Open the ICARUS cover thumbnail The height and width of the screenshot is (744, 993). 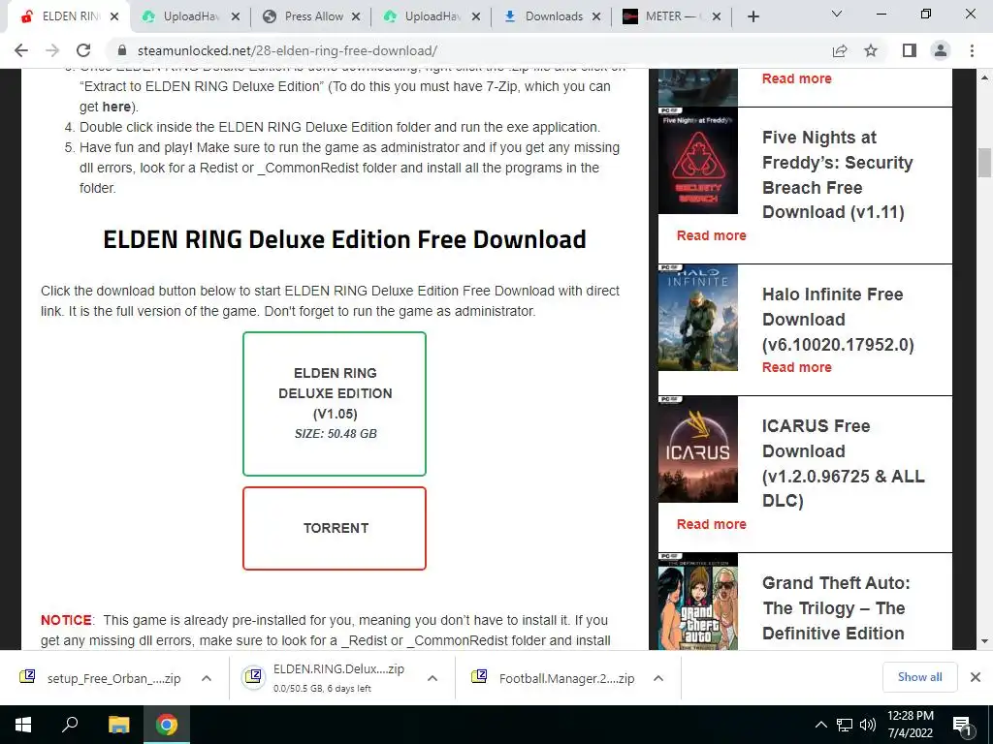point(698,449)
